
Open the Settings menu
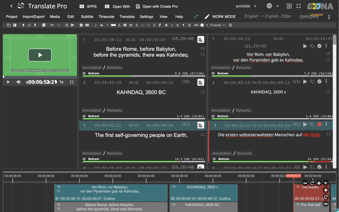[x=146, y=16]
